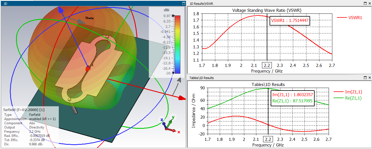Click the Frequency / GHz label under impedance plot

pos(268,145)
